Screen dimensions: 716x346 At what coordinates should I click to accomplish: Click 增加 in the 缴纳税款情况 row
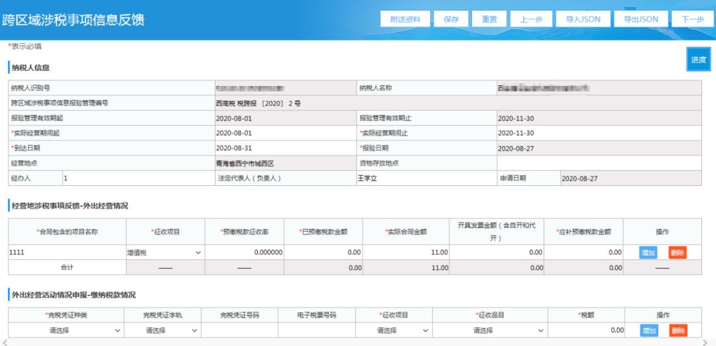(x=649, y=331)
